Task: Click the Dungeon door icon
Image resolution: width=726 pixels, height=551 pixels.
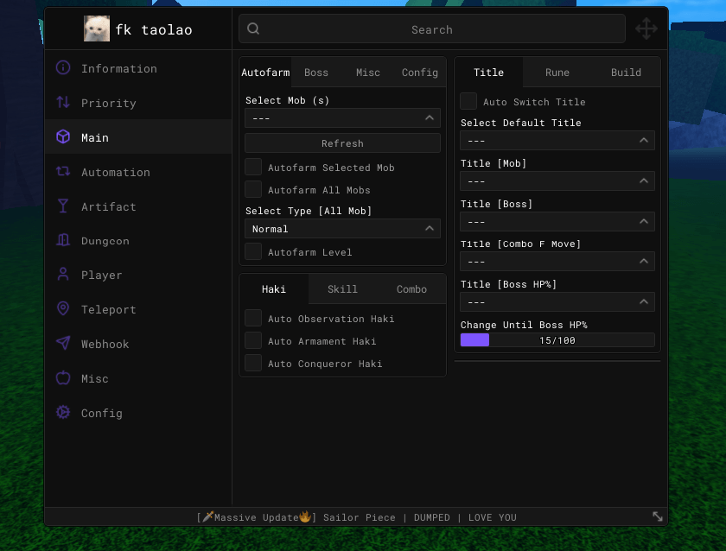Action: click(x=63, y=240)
